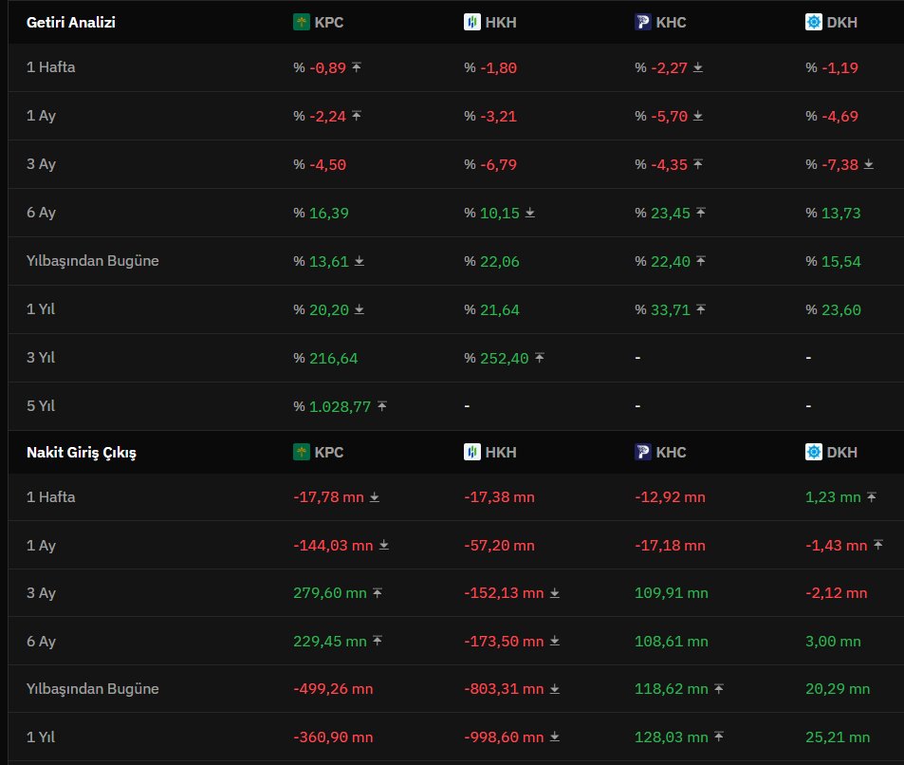Select KHC 1 Hafta cash flow -12,92 mn
The height and width of the screenshot is (765, 904).
[670, 496]
